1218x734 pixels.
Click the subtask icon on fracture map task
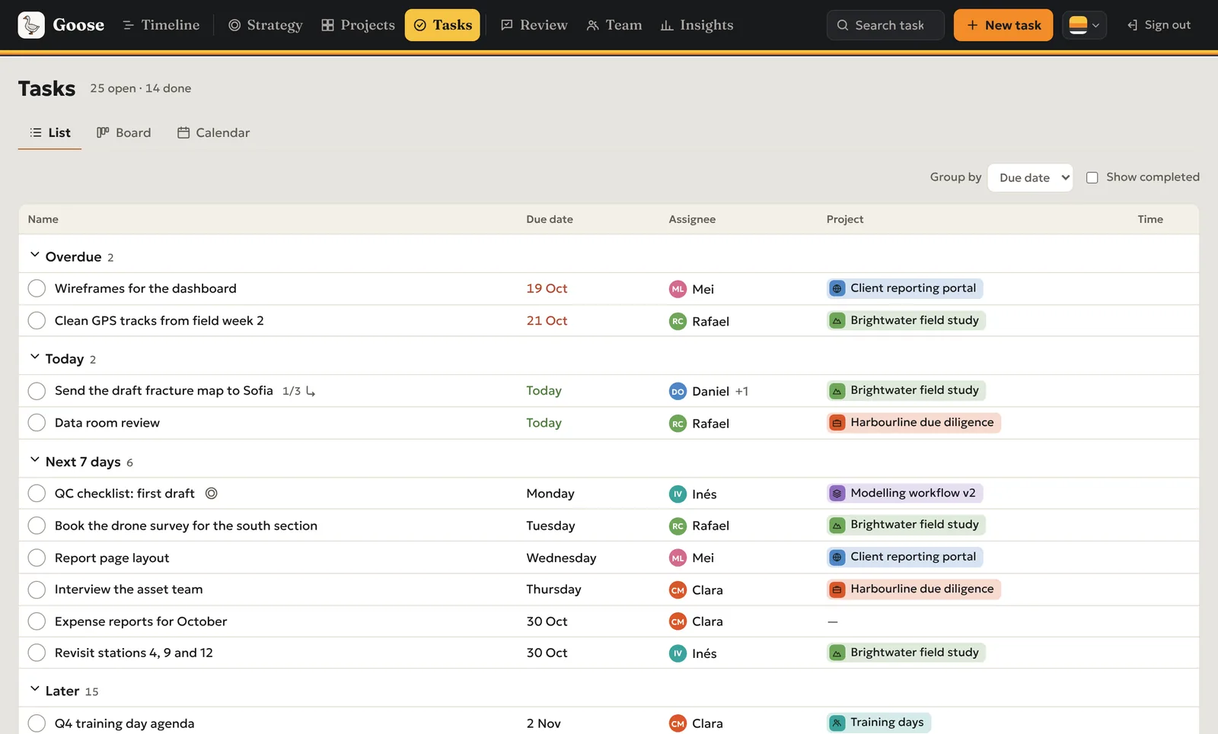click(x=311, y=391)
